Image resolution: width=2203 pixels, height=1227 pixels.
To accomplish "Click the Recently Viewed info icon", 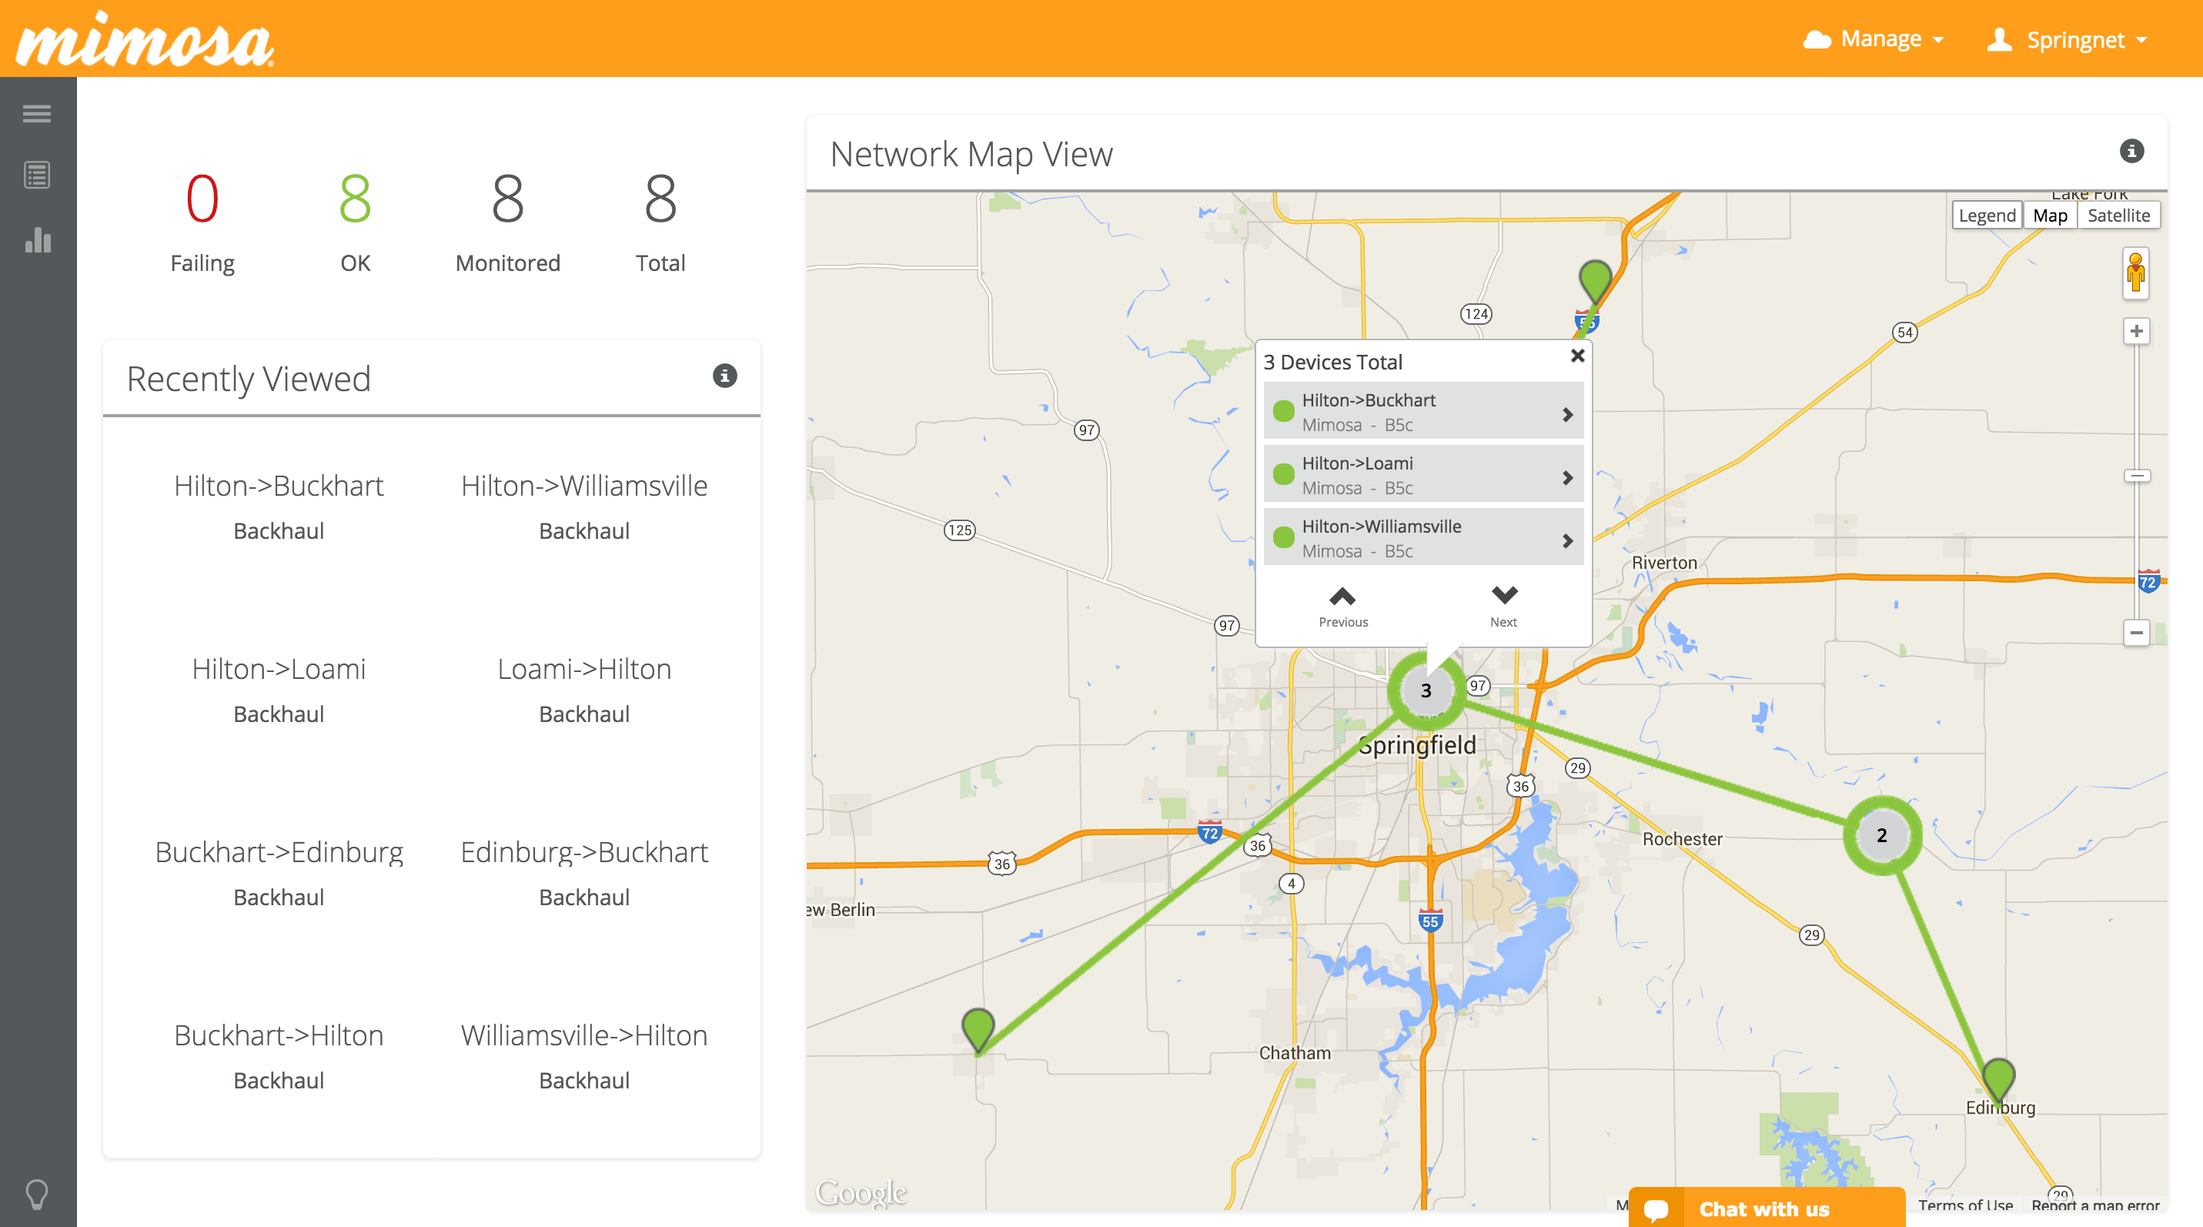I will pos(724,376).
